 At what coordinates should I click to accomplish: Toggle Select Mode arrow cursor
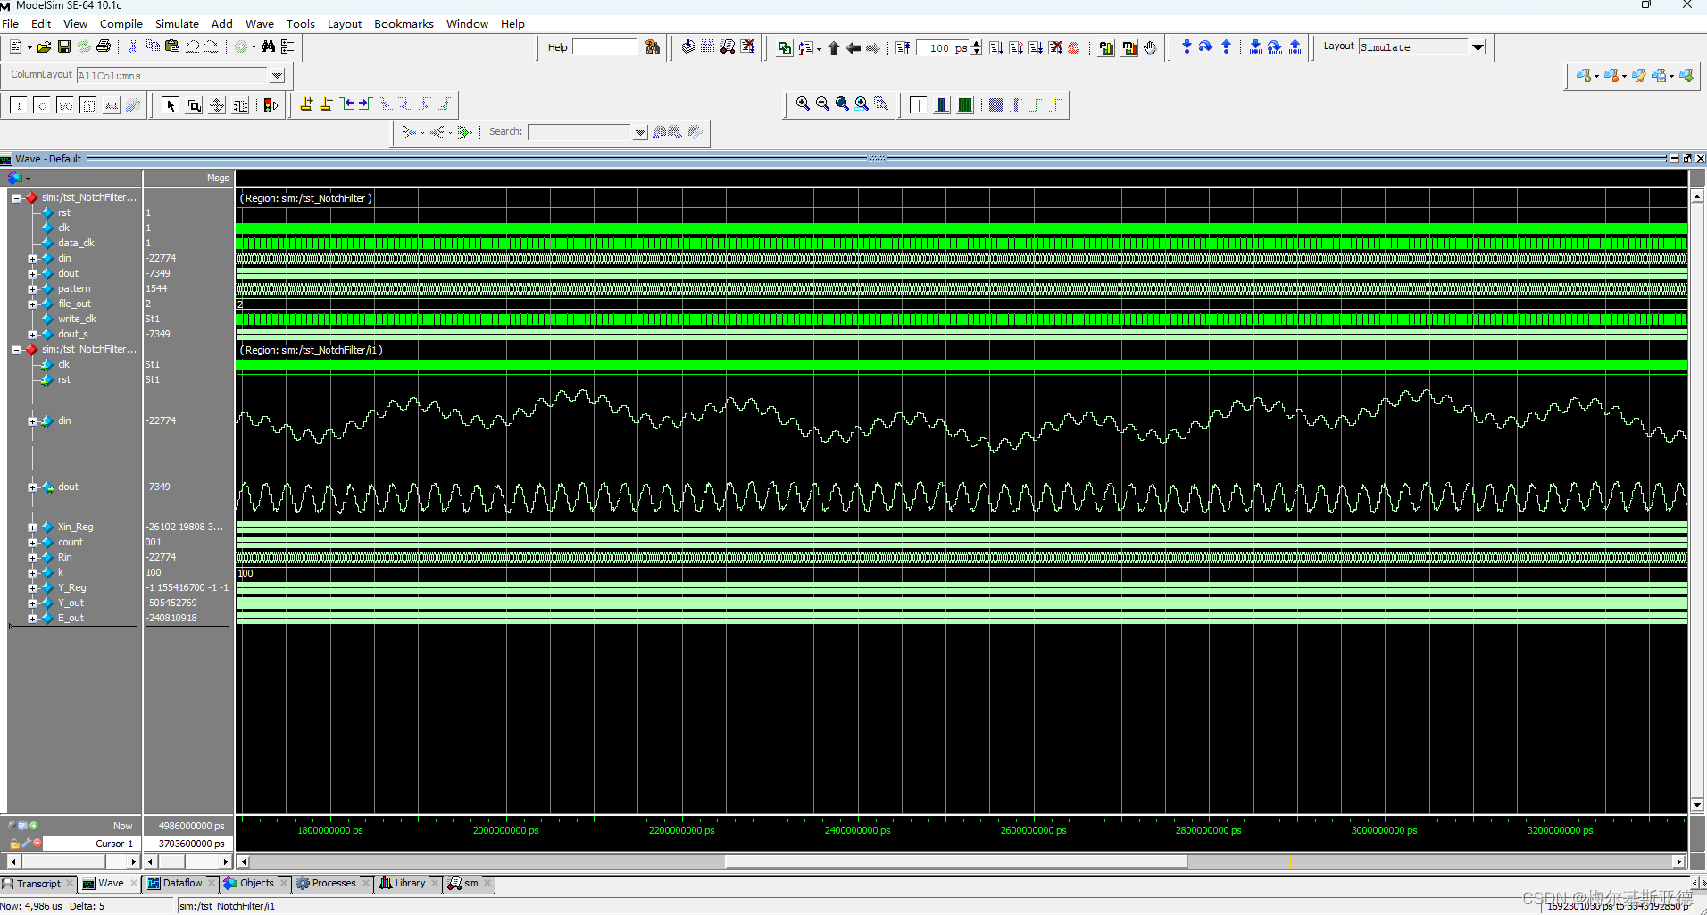pos(171,105)
